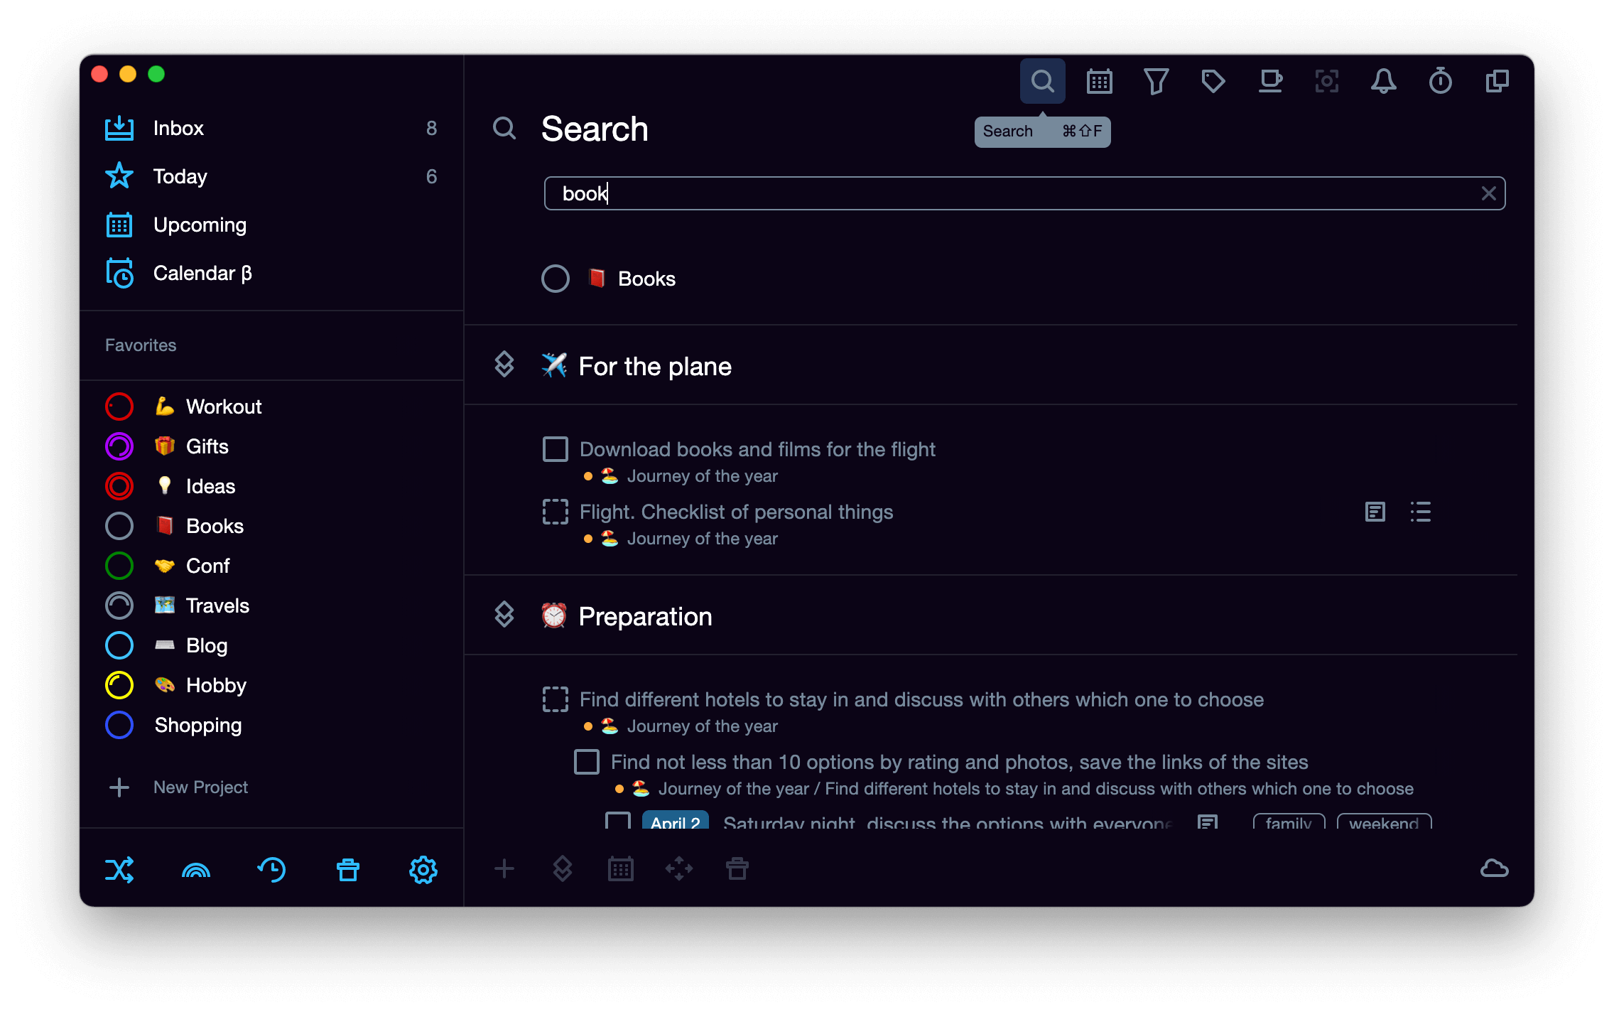Open the history clock icon in sidebar footer
The image size is (1614, 1012).
tap(271, 869)
